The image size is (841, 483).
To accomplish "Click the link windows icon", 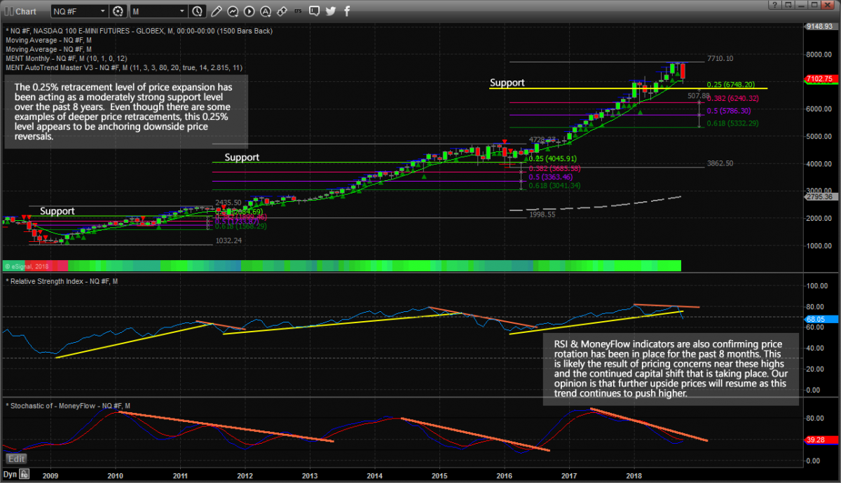I will tap(282, 11).
